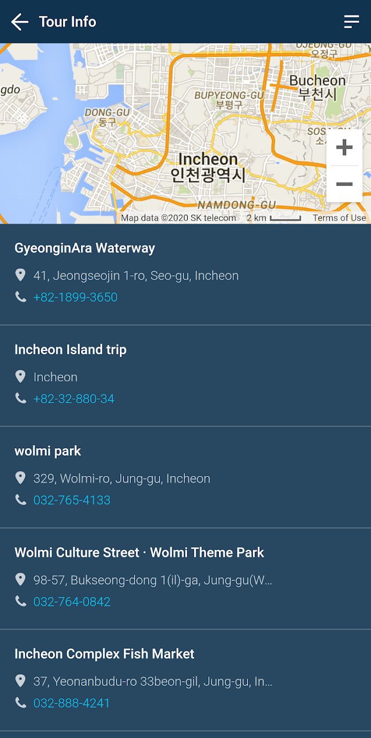Open Incheon Complex Fish Market entry
Viewport: 371px width, 738px height.
coord(185,680)
